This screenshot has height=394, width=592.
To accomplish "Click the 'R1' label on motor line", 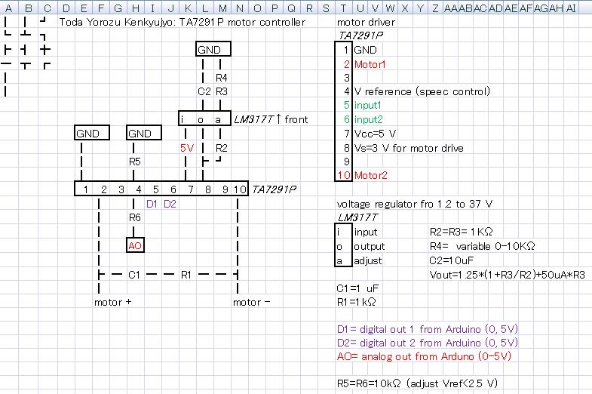I will [x=186, y=275].
